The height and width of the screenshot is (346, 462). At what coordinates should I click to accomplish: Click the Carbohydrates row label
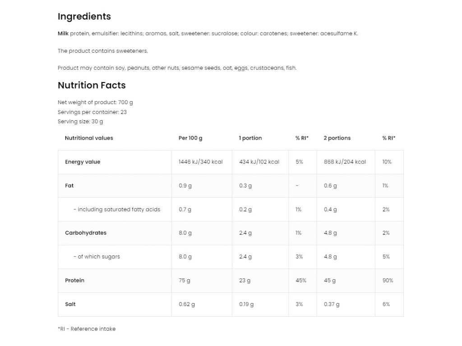tap(86, 233)
